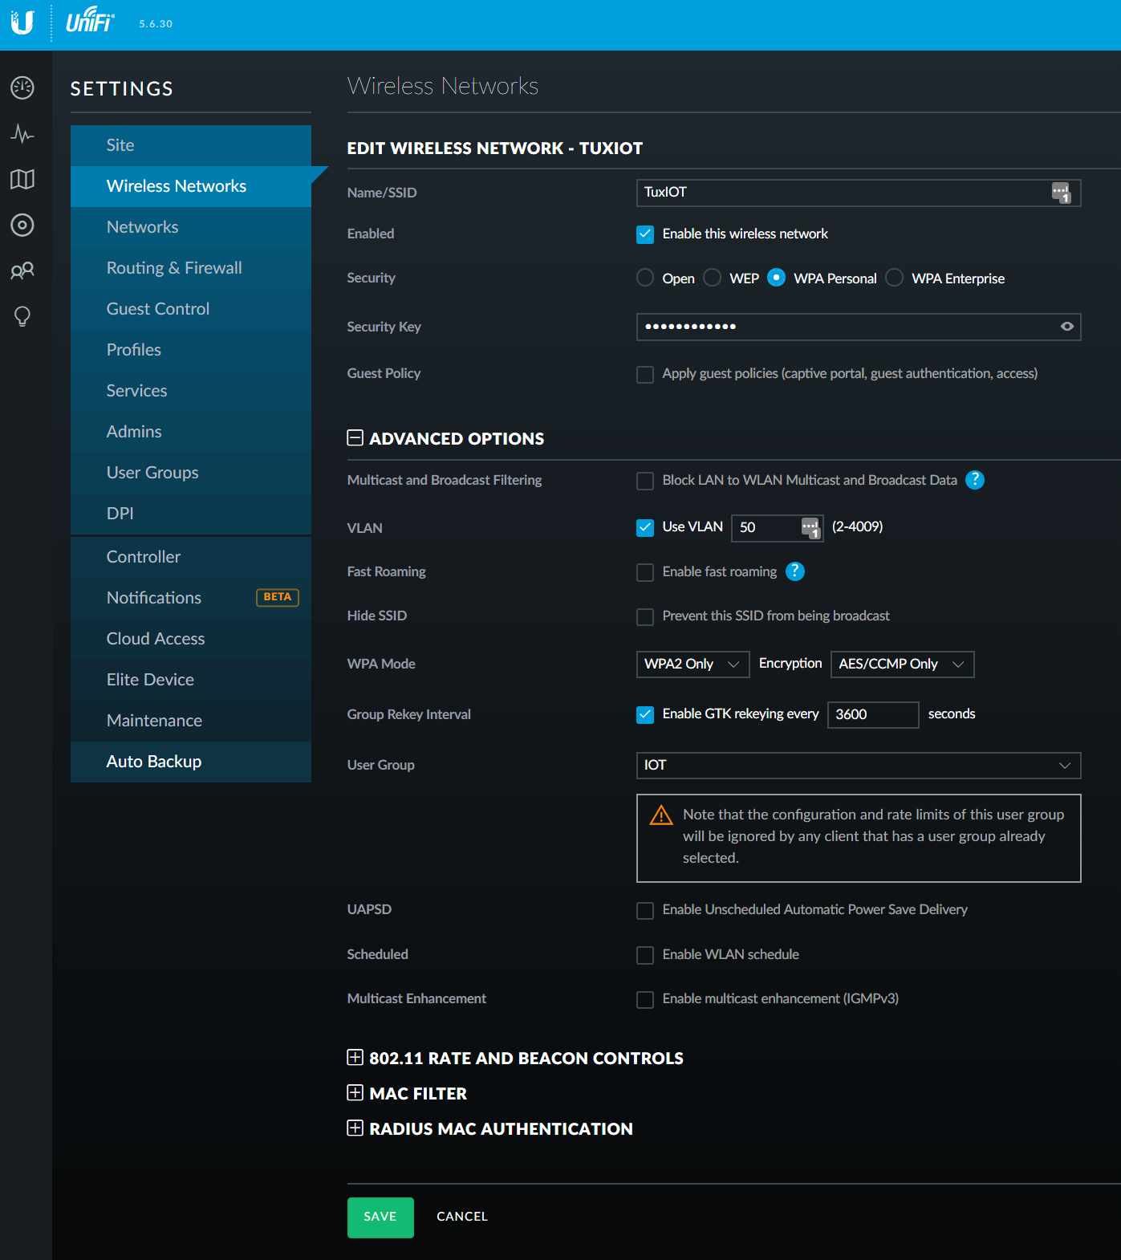Screen dimensions: 1121x1260
Task: Open Encryption AES/CCMP Only dropdown
Action: (x=902, y=665)
